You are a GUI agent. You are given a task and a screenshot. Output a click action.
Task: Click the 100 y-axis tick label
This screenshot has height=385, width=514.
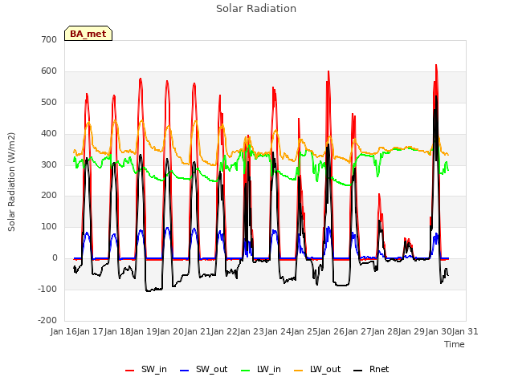click(49, 226)
